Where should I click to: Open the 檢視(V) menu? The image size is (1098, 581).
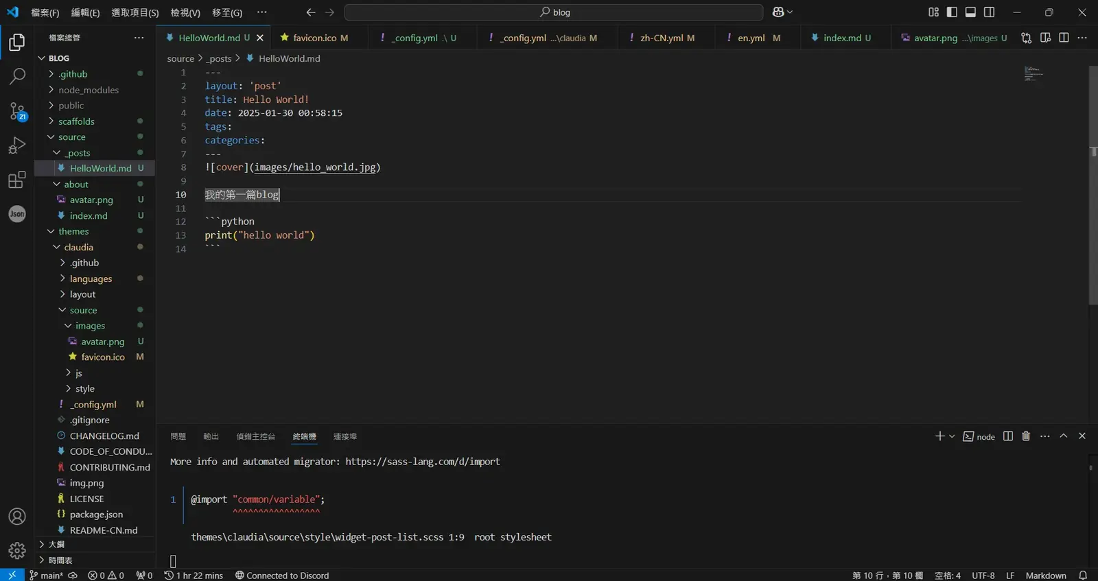[185, 12]
